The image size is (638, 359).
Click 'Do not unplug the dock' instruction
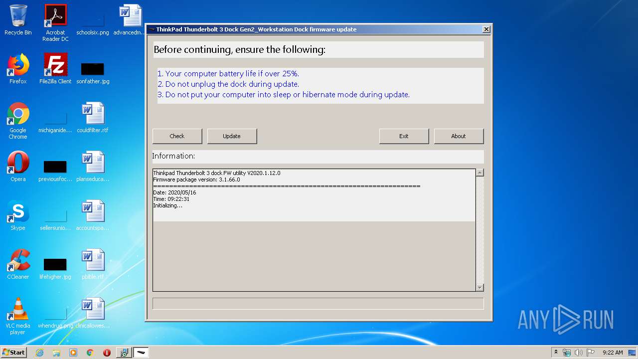coord(228,84)
